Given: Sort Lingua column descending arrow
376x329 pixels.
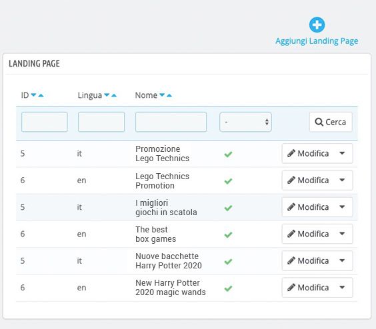Looking at the screenshot, I should tap(107, 95).
